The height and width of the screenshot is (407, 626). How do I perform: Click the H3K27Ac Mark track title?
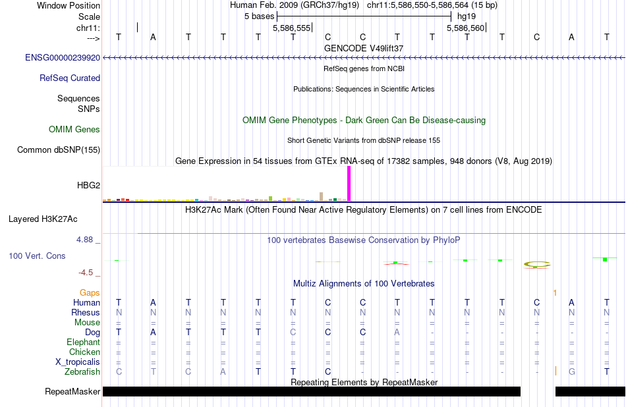[x=364, y=210]
